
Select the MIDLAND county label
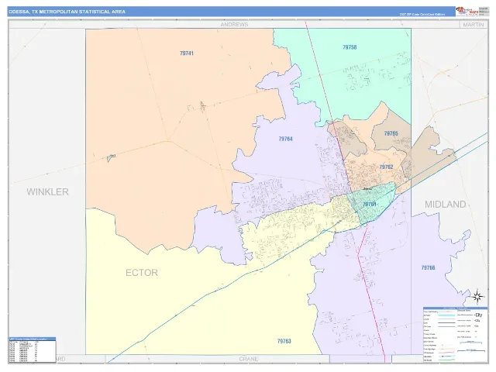pyautogui.click(x=445, y=205)
